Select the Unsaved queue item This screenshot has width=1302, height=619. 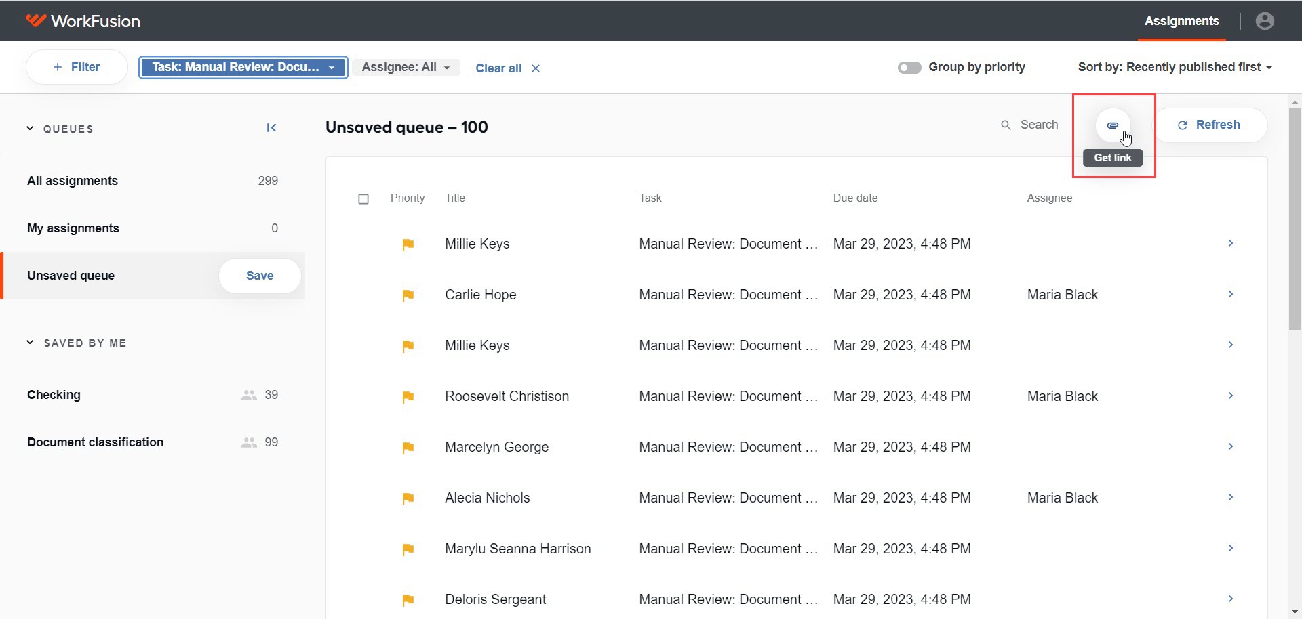click(x=153, y=276)
